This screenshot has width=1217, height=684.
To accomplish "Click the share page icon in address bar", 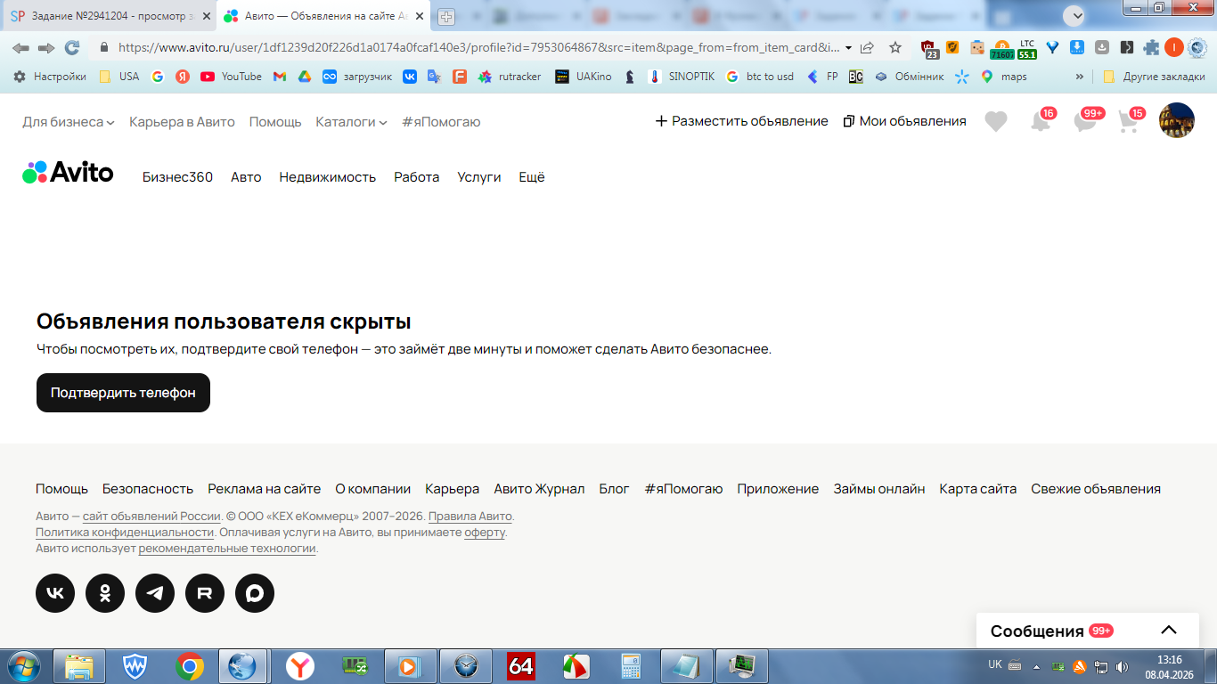I will (x=867, y=47).
